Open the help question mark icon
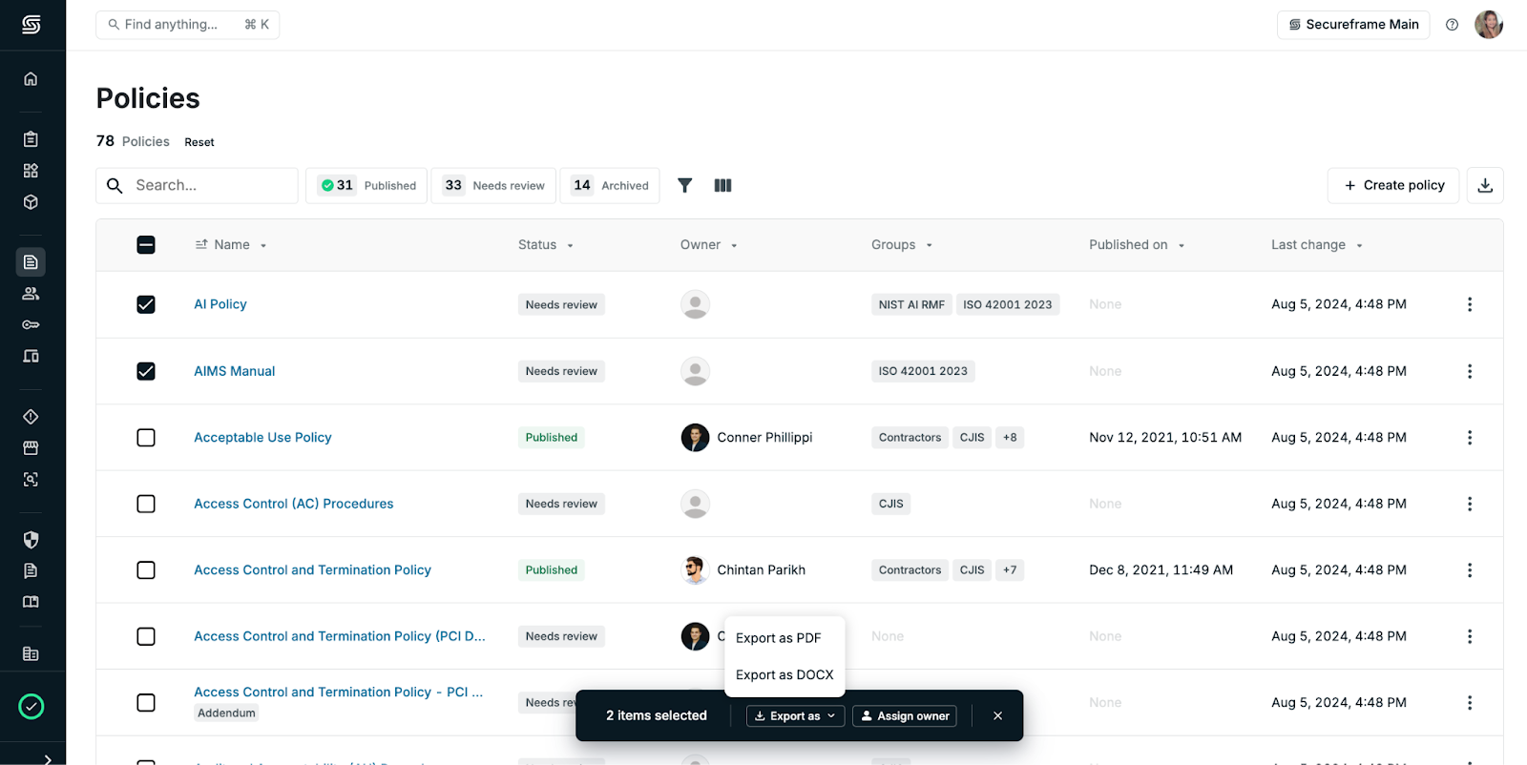 tap(1452, 25)
